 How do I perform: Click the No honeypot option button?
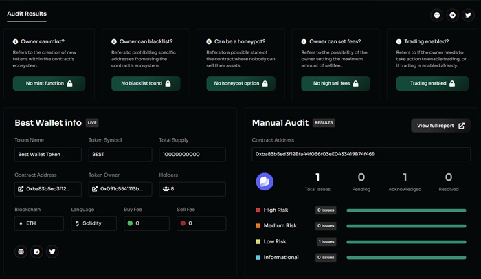point(240,83)
